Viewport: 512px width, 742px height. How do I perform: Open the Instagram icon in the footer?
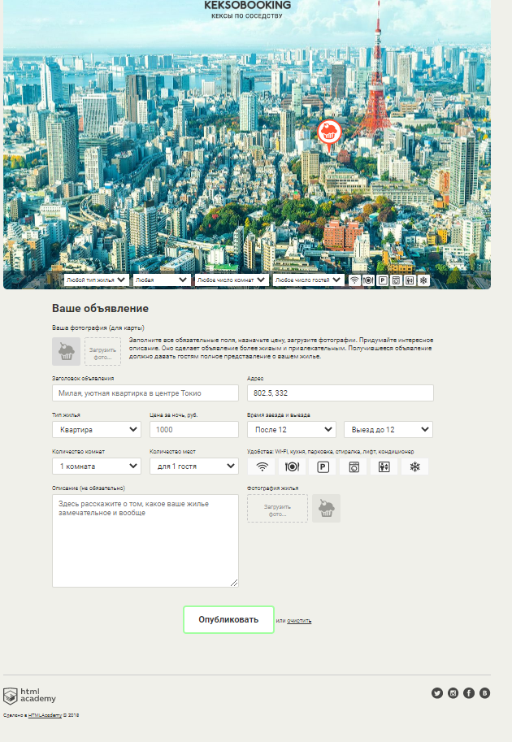click(x=453, y=692)
